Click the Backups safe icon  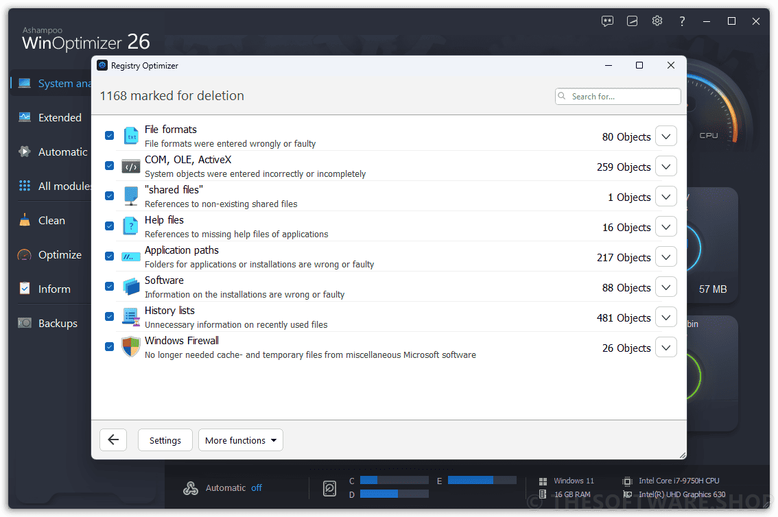click(24, 323)
